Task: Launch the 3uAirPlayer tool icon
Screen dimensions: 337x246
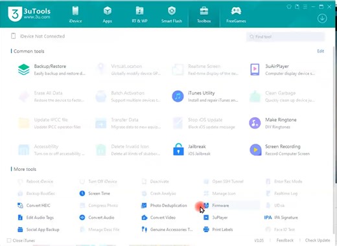Action: point(255,69)
